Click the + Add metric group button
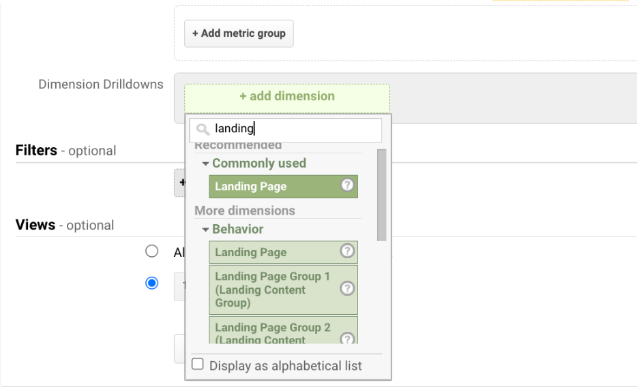 click(239, 33)
